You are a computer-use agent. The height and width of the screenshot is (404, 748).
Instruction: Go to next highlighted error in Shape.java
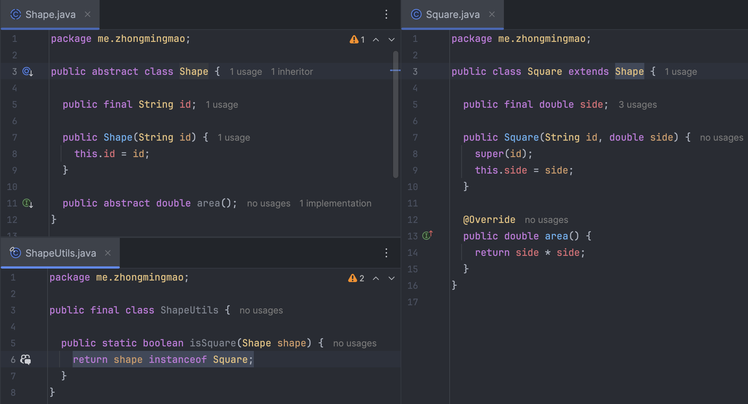pyautogui.click(x=392, y=40)
